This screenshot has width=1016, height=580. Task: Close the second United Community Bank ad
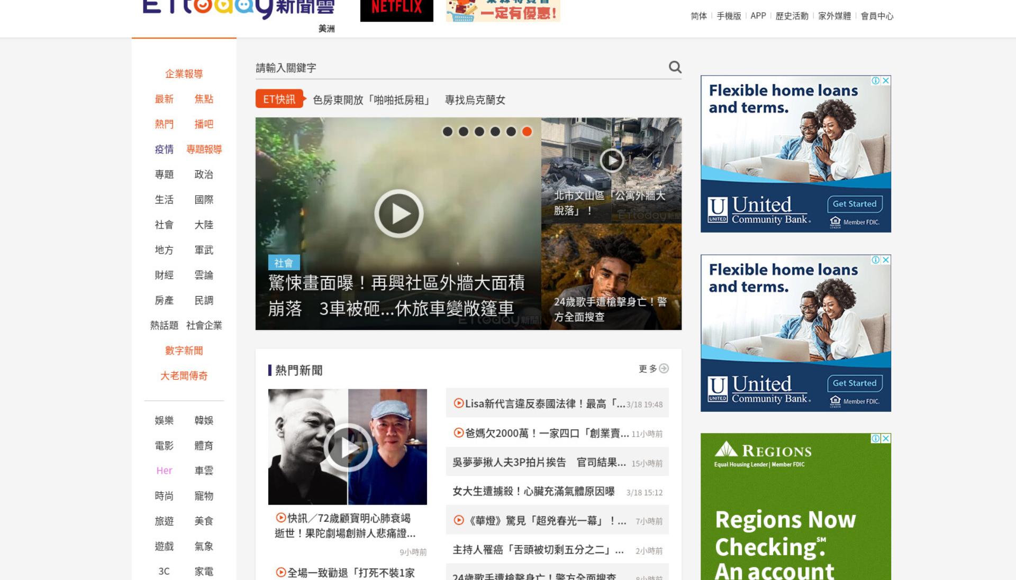pyautogui.click(x=886, y=260)
